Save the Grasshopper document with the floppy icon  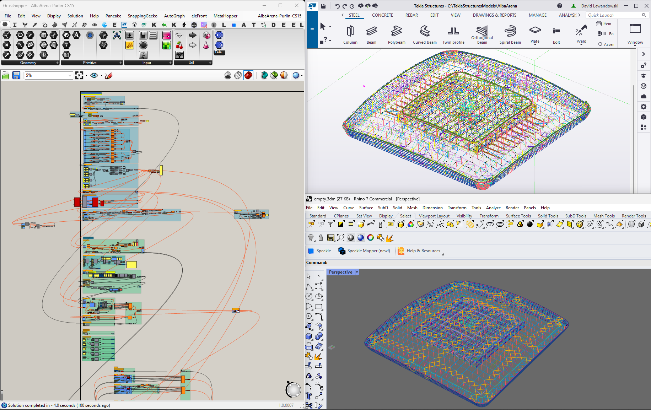point(16,75)
